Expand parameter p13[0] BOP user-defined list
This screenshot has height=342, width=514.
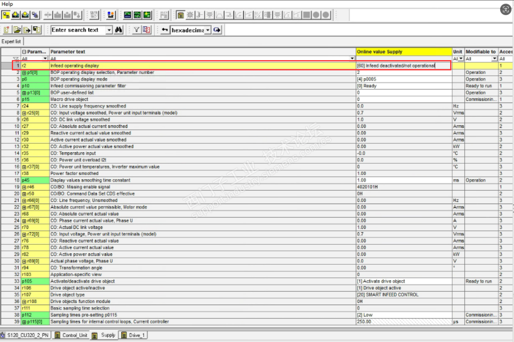24,93
